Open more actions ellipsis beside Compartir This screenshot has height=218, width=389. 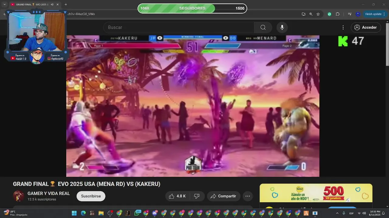(x=248, y=196)
